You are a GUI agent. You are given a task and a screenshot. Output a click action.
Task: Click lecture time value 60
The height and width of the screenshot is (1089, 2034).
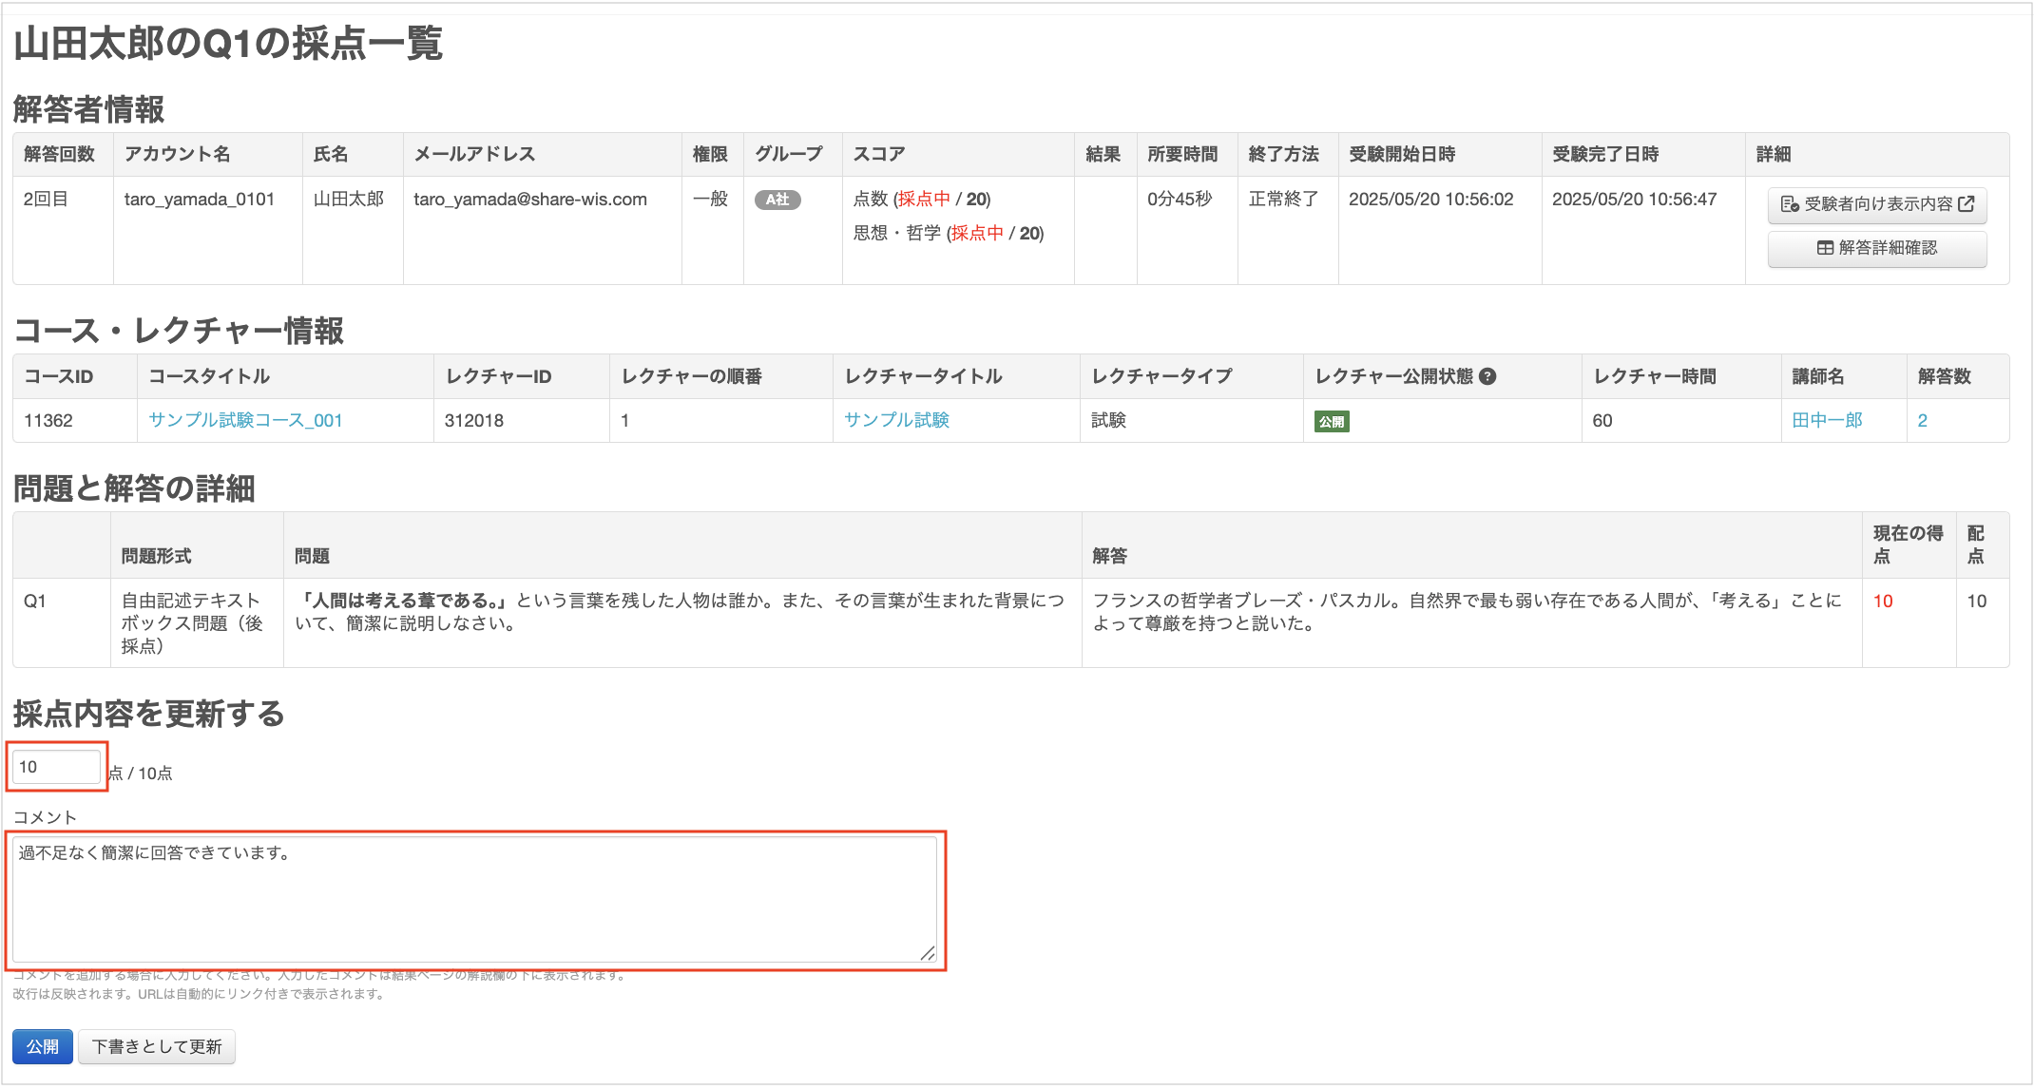point(1602,420)
